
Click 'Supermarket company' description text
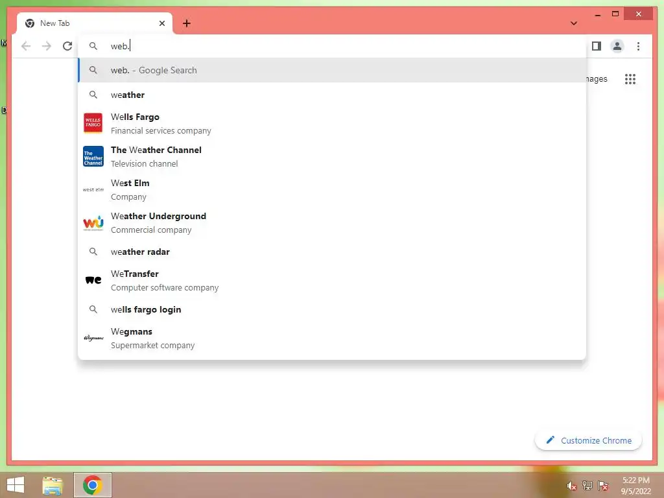152,345
